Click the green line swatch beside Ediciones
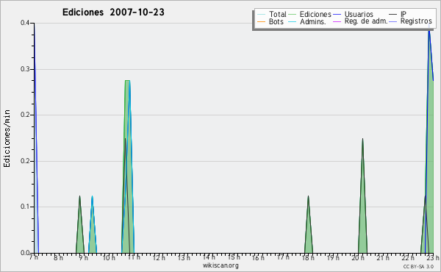 [293, 15]
